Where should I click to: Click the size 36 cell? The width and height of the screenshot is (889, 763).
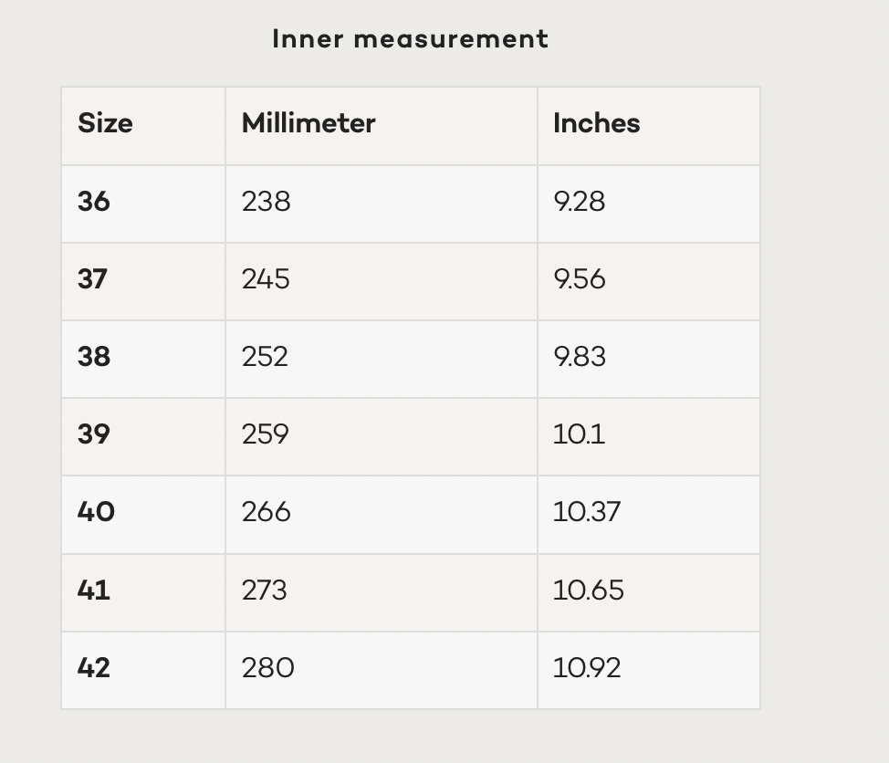pos(94,201)
